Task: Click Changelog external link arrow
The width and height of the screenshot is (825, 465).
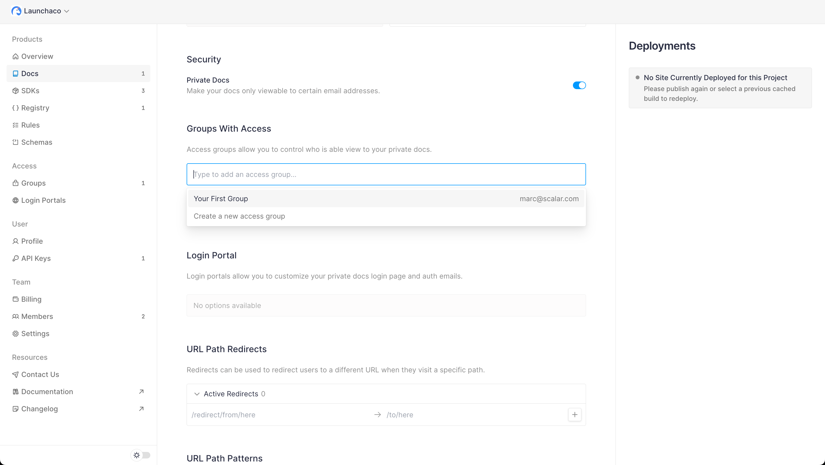Action: (x=141, y=409)
